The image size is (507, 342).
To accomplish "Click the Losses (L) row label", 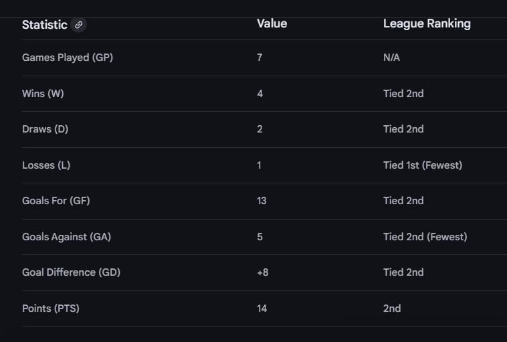I will pos(46,165).
